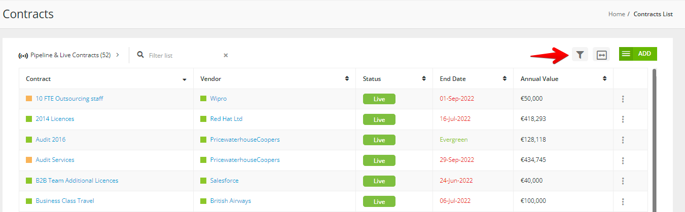Image resolution: width=685 pixels, height=212 pixels.
Task: Open row menu for Audit 2016
Action: coord(623,140)
